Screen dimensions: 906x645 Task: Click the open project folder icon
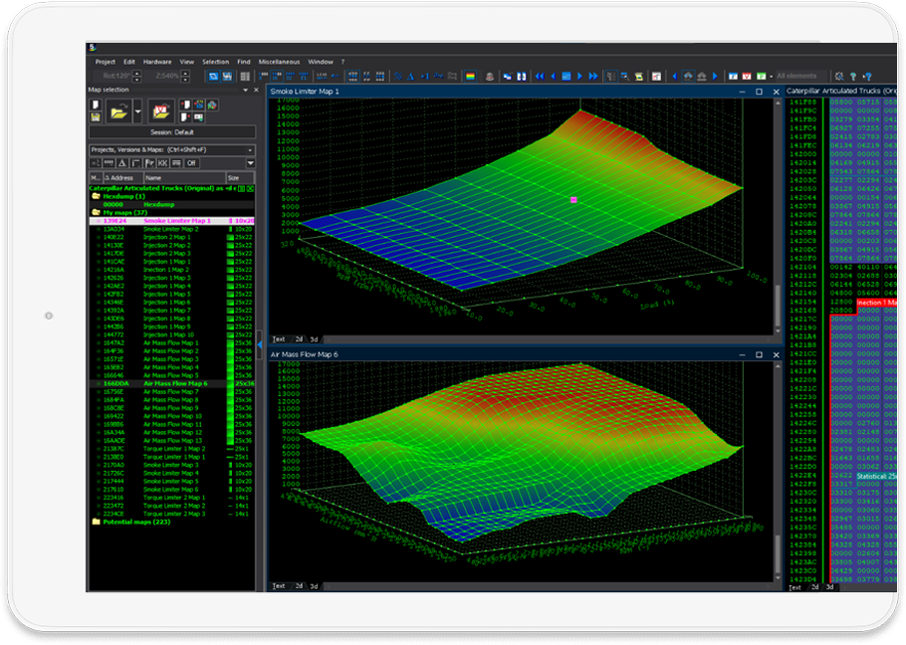click(x=118, y=110)
